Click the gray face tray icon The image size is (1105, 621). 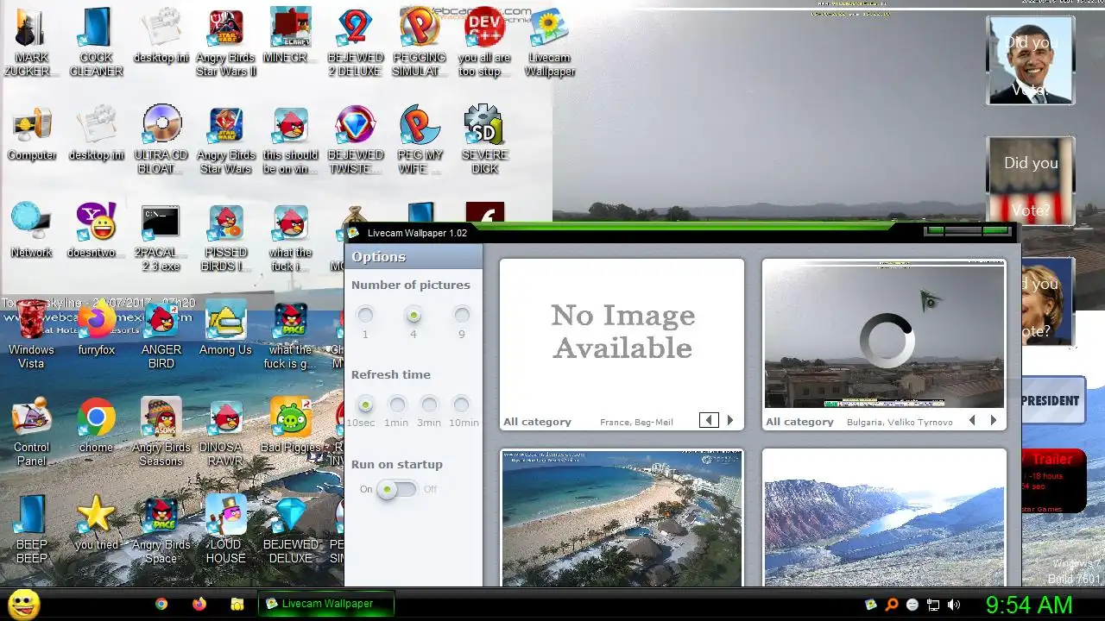pyautogui.click(x=912, y=605)
